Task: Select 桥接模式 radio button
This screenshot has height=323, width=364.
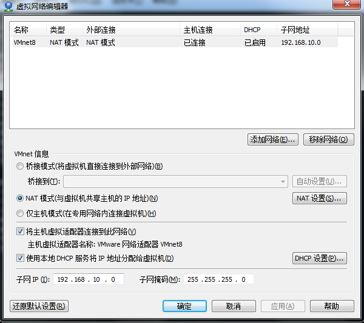Action: 20,166
